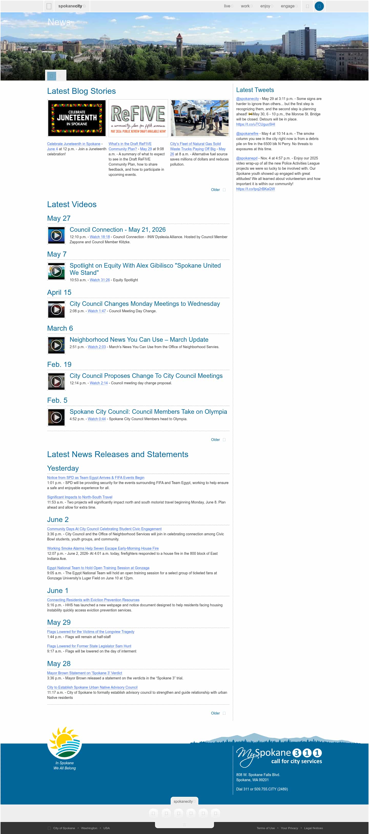The image size is (369, 834).
Task: Open the Celebrate Juneteenth in Spokane image
Action: 77,118
